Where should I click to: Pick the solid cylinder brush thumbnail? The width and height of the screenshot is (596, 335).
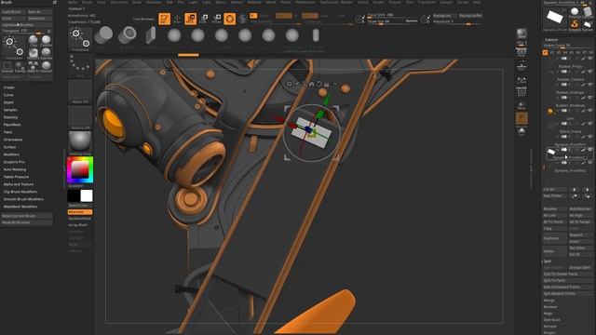pyautogui.click(x=103, y=35)
